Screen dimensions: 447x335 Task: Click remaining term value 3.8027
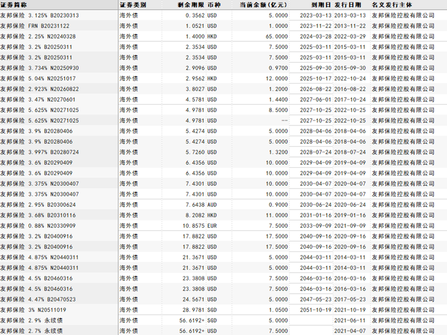point(195,89)
